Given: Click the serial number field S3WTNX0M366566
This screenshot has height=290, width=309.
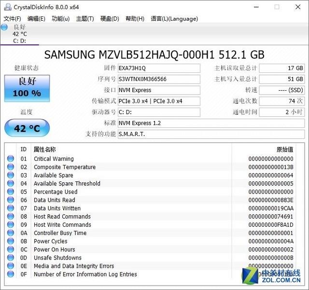Looking at the screenshot, I should [159, 79].
